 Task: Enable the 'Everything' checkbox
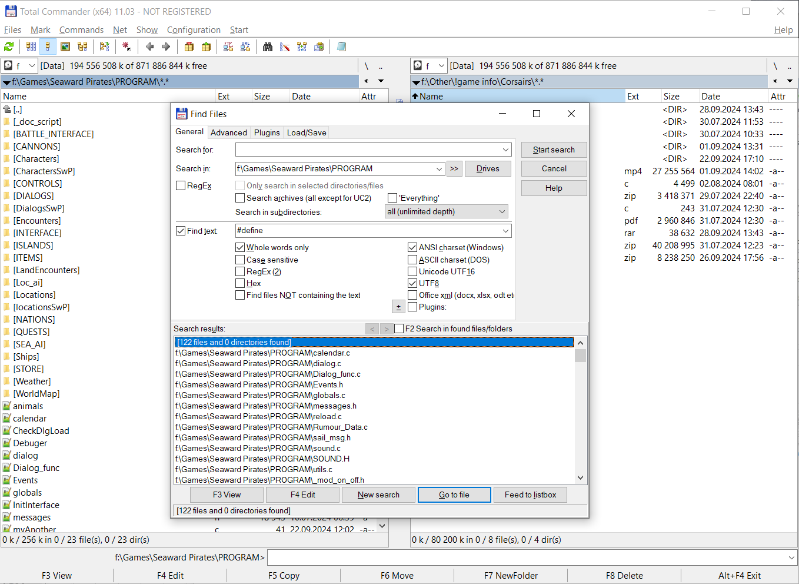pos(392,198)
